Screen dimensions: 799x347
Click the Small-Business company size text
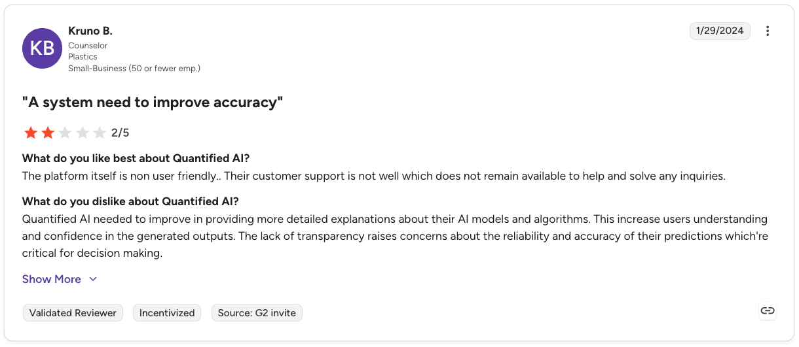point(134,68)
